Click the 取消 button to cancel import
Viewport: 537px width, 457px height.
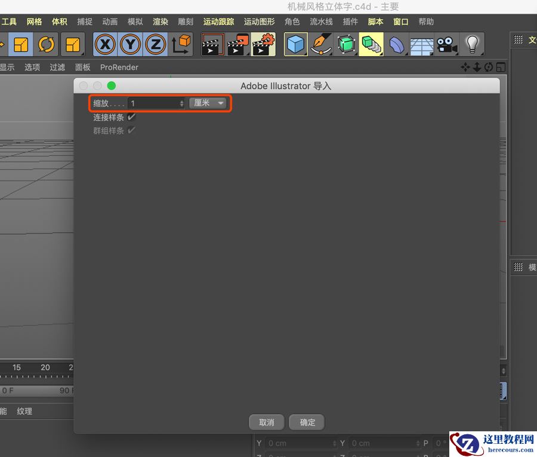(x=267, y=422)
